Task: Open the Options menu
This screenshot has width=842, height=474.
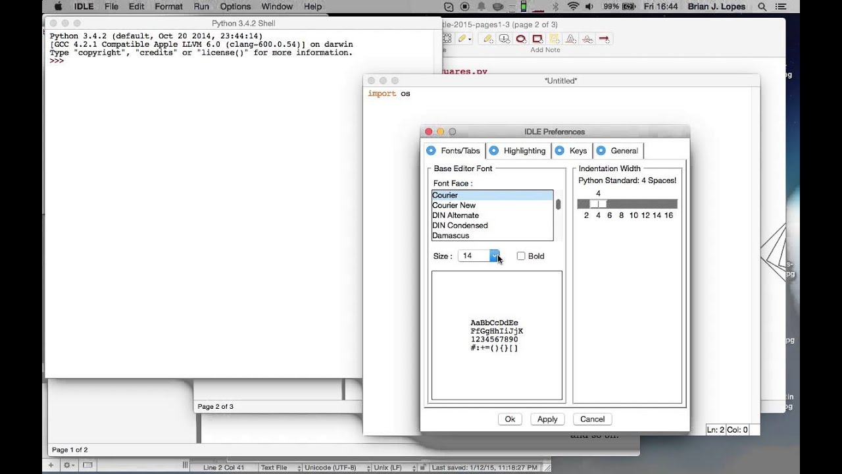Action: [x=235, y=7]
